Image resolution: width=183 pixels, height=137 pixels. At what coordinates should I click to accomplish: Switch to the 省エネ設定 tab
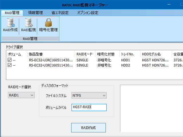(x=60, y=13)
